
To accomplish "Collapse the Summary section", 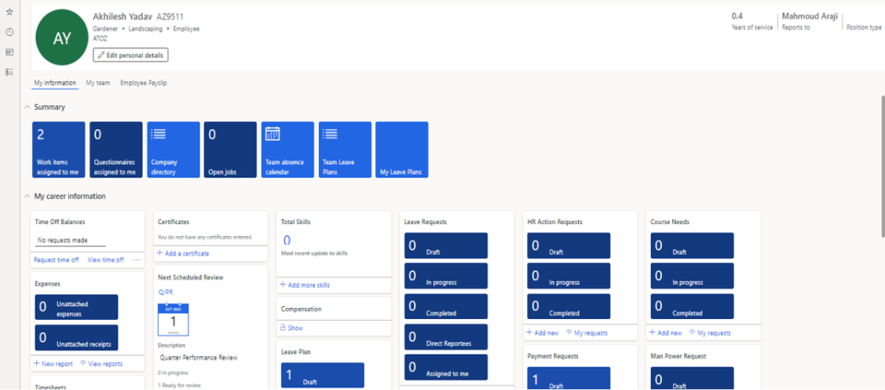I will click(x=27, y=107).
